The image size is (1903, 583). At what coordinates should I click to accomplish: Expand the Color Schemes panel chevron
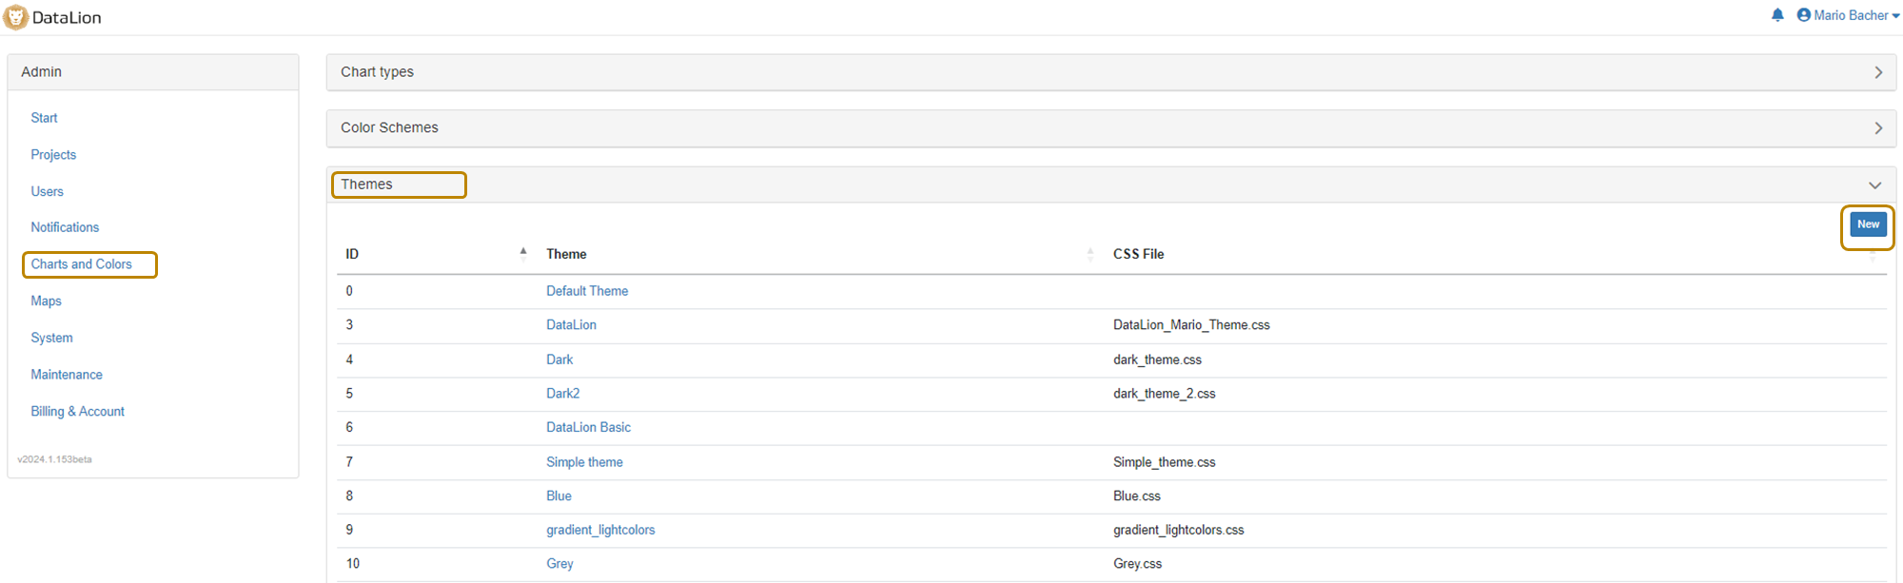click(1878, 128)
